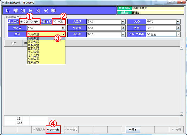Close the TBUN1800 window
Viewport: 187px width, 135px height.
pos(182,2)
